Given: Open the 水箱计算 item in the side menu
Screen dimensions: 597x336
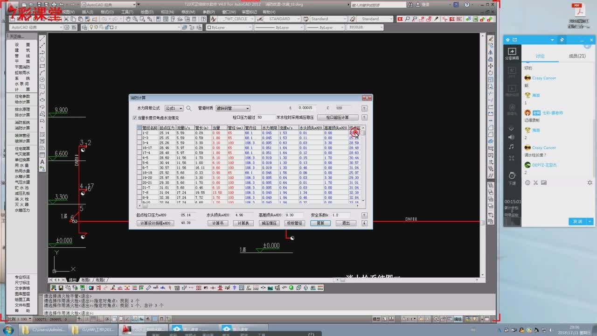Looking at the screenshot, I should [22, 177].
